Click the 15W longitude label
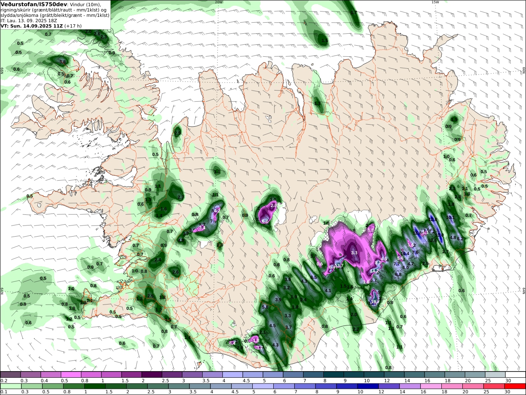526x395 pixels. [x=435, y=2]
